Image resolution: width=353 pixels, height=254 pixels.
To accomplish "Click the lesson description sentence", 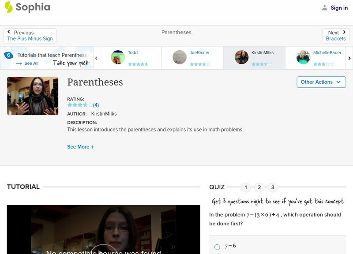I will tap(155, 130).
